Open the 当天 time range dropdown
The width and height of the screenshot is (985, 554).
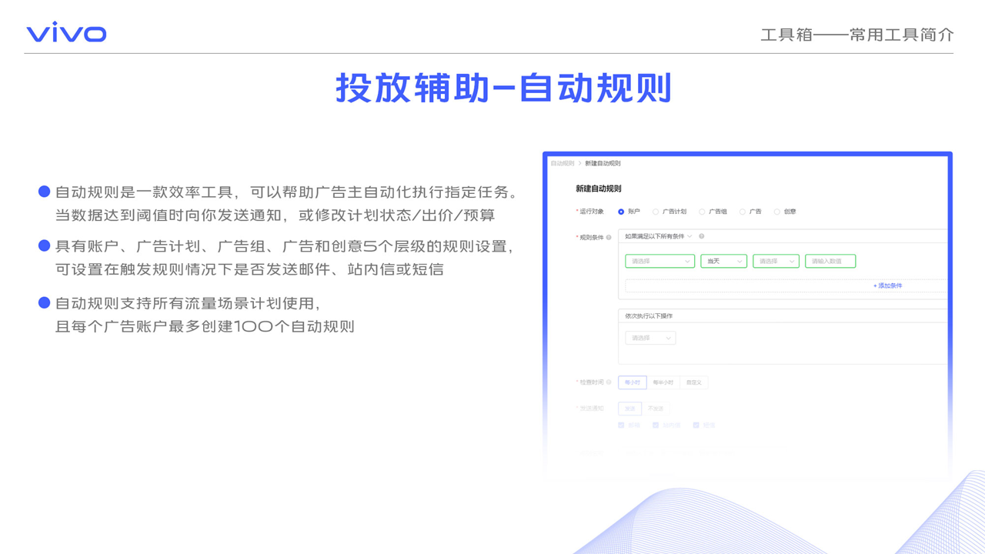(723, 262)
